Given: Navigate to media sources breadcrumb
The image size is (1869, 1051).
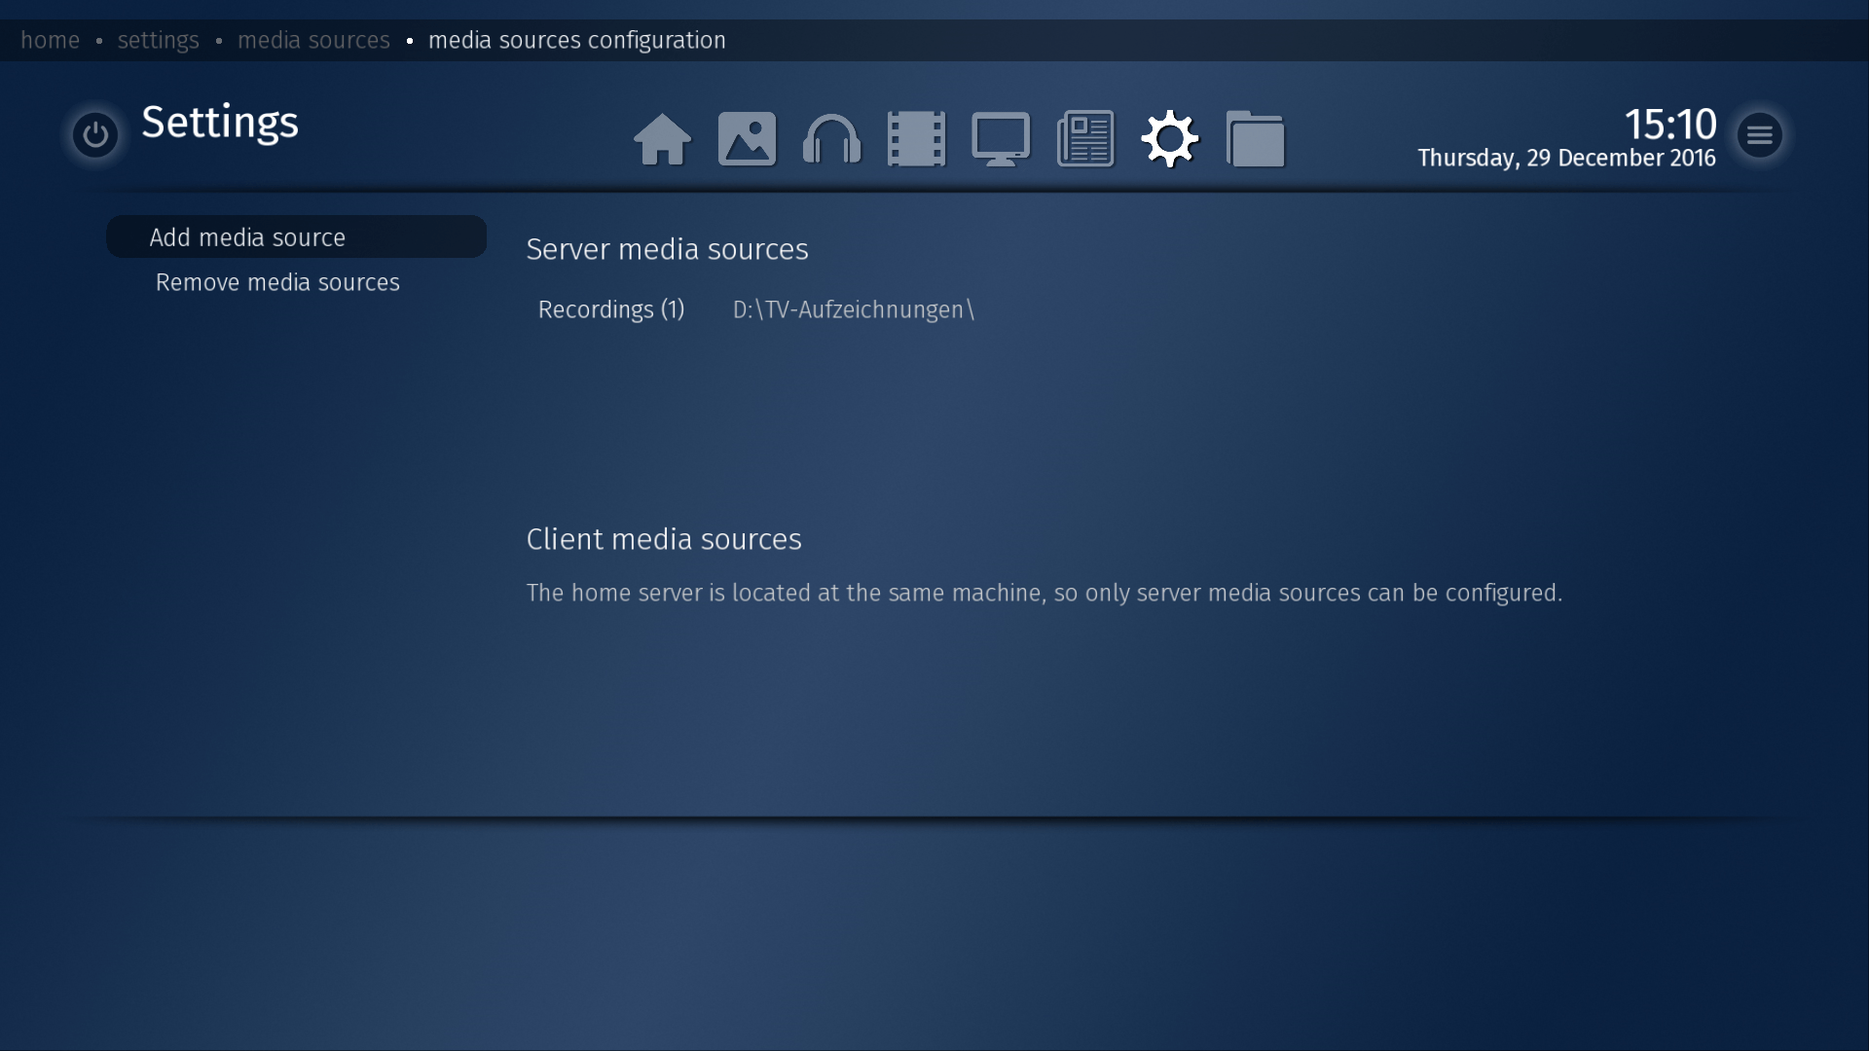Looking at the screenshot, I should point(313,40).
